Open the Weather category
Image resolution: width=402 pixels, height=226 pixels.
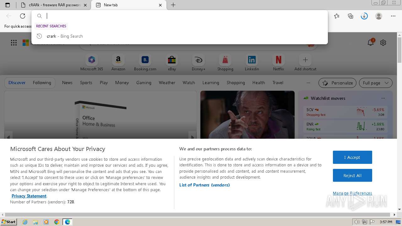167,83
